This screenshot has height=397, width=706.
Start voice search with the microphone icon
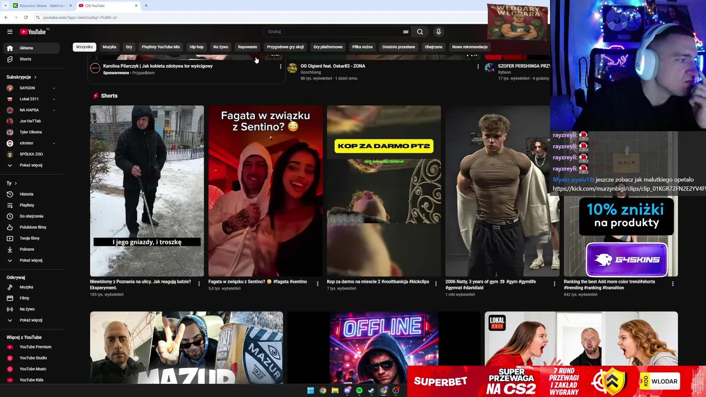438,32
